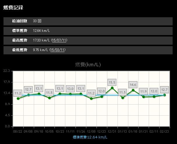Image resolution: width=177 pixels, height=144 pixels.
Task: Click the 13.4 y-axis label
Action: [x=6, y=93]
